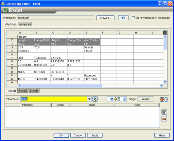
Task: Switch to the Advanced tab
Action: point(25,24)
